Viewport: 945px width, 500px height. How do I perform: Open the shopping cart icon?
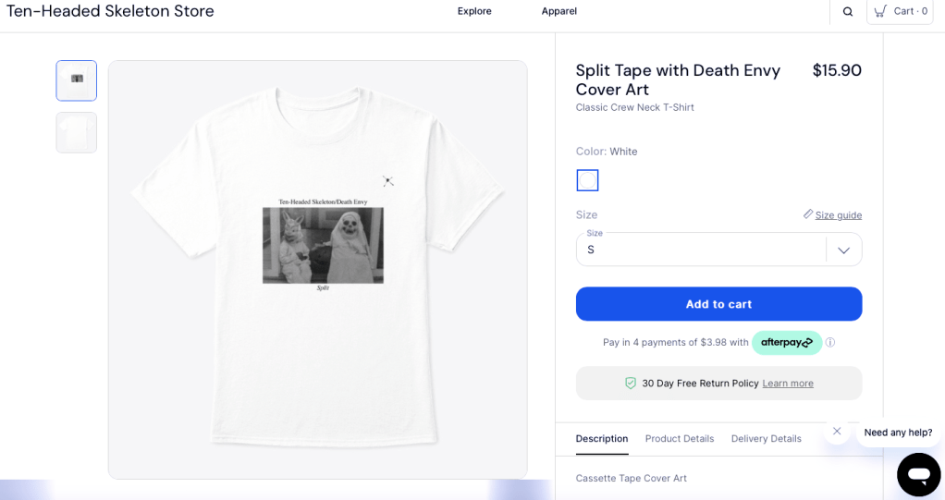[x=880, y=11]
